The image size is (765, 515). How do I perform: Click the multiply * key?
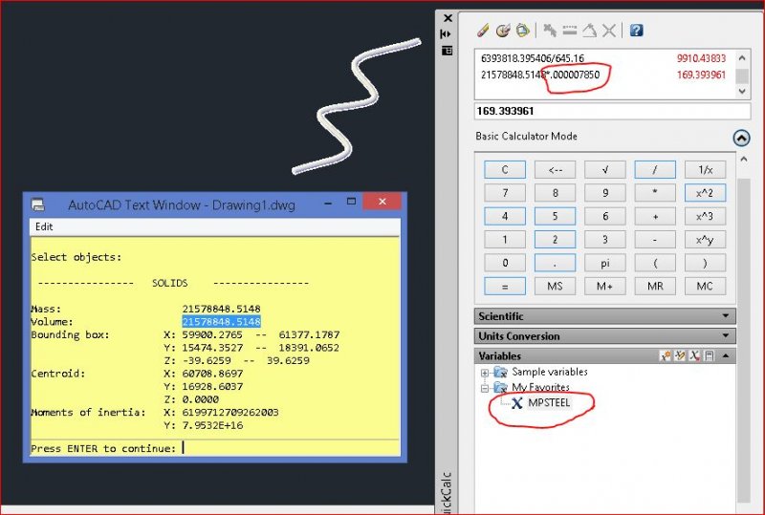click(x=655, y=193)
